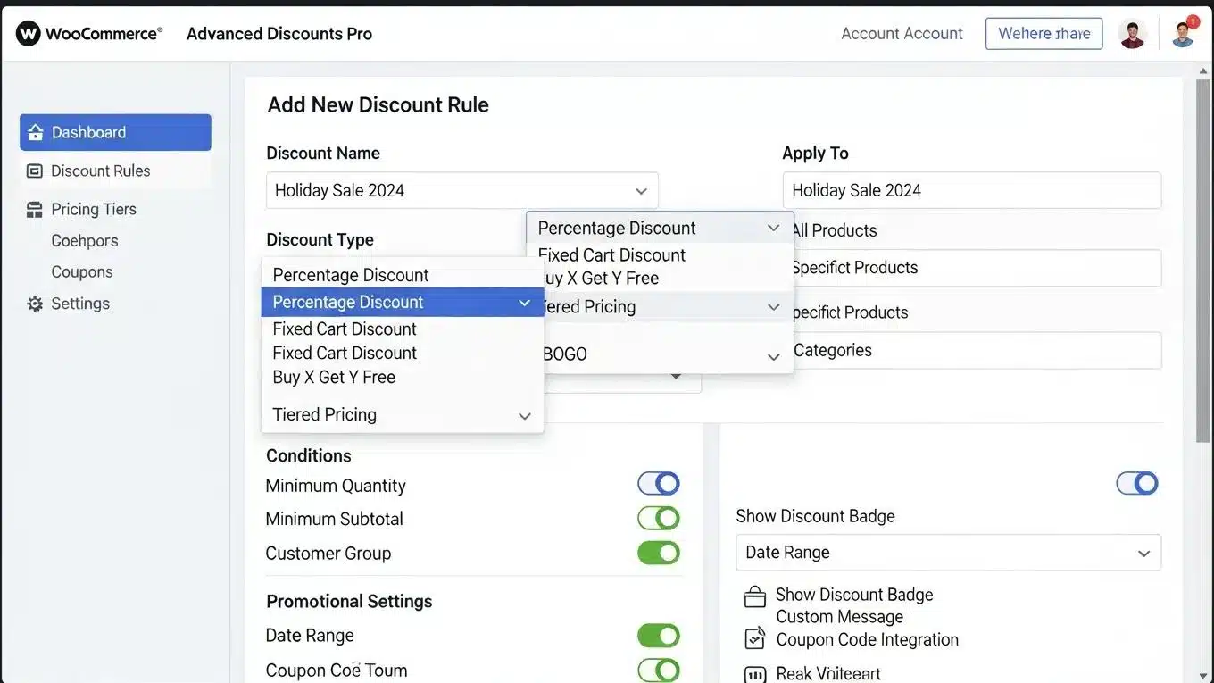This screenshot has height=683, width=1214.
Task: Click the WooCommerce logo icon
Action: click(x=29, y=34)
